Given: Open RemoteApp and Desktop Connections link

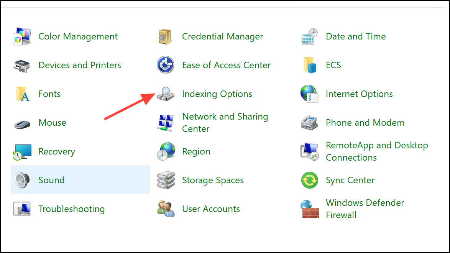Looking at the screenshot, I should click(x=376, y=151).
